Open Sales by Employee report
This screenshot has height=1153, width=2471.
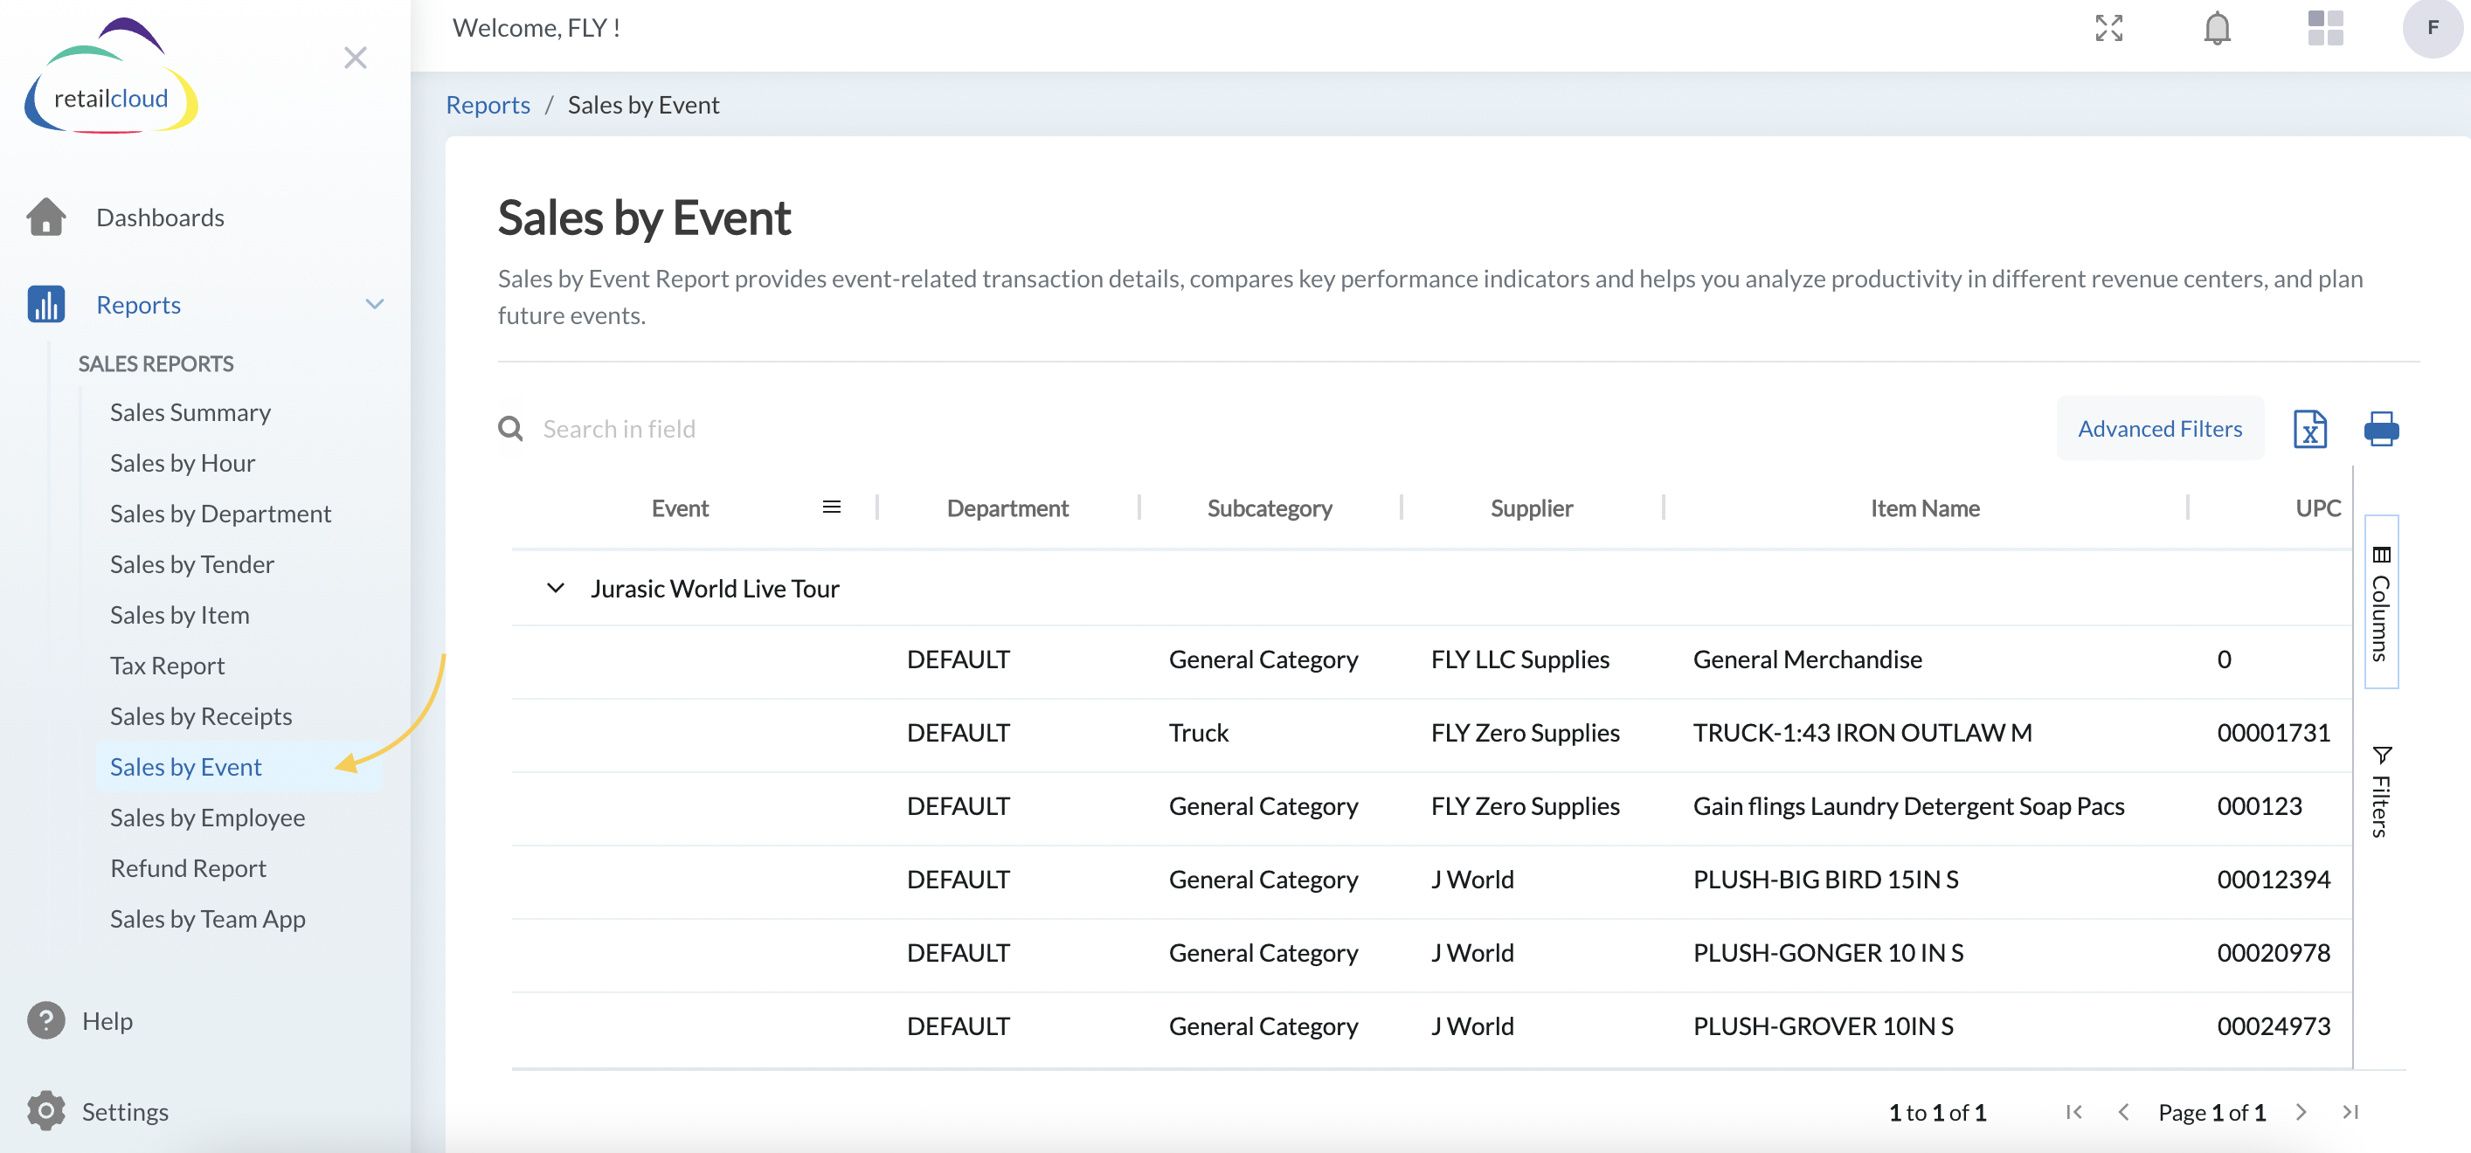[x=207, y=818]
